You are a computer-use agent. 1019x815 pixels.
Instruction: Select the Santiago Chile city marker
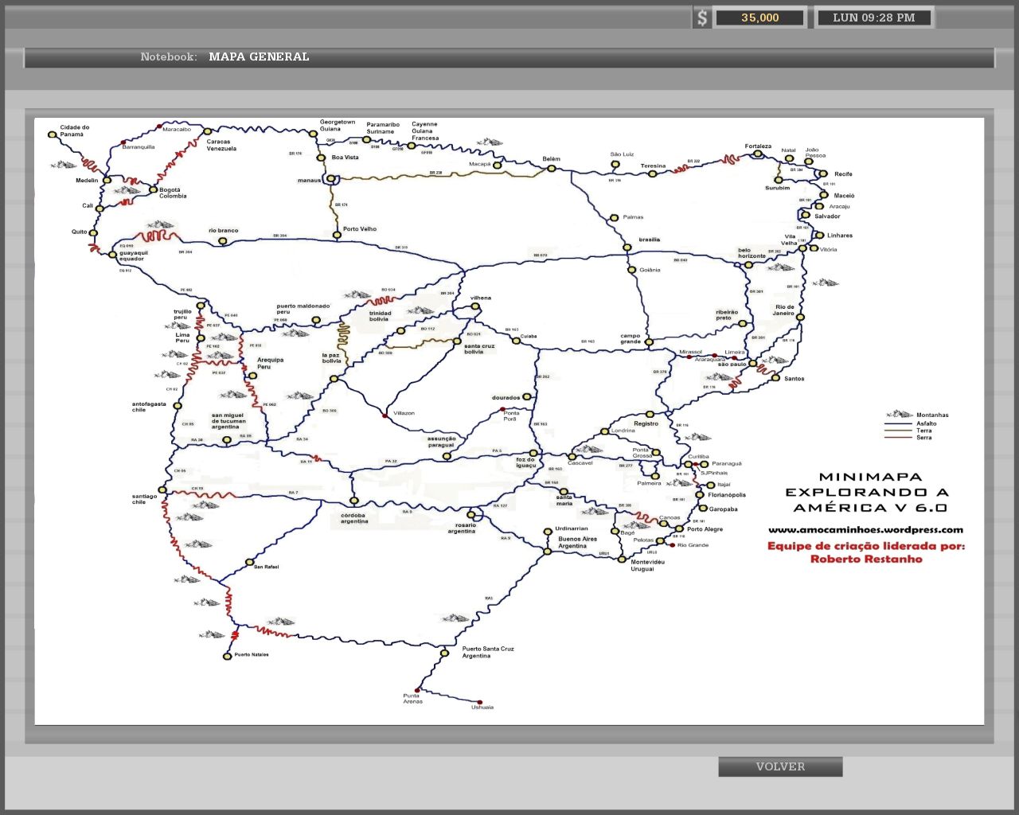coord(162,490)
